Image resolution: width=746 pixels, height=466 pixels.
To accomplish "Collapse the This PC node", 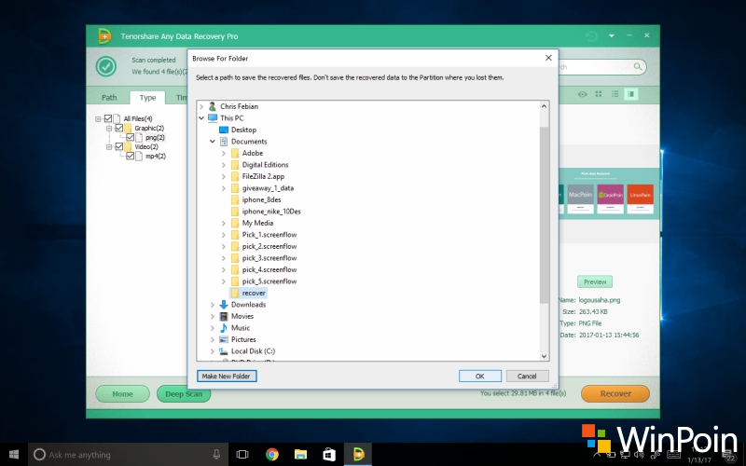I will (x=201, y=118).
